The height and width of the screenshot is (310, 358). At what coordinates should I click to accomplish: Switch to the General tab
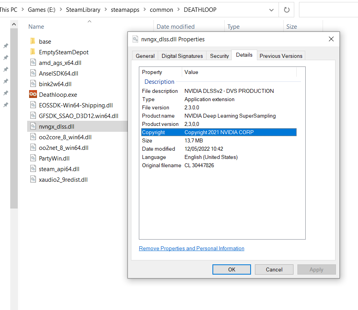tap(145, 56)
